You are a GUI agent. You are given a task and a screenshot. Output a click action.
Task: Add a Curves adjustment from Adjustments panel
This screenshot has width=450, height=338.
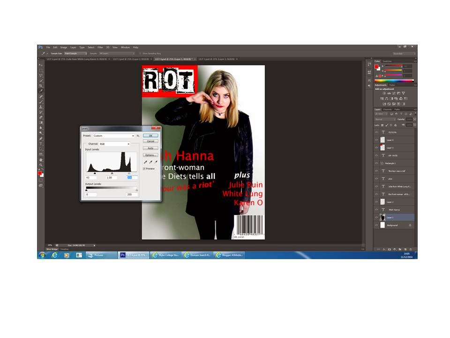[394, 93]
